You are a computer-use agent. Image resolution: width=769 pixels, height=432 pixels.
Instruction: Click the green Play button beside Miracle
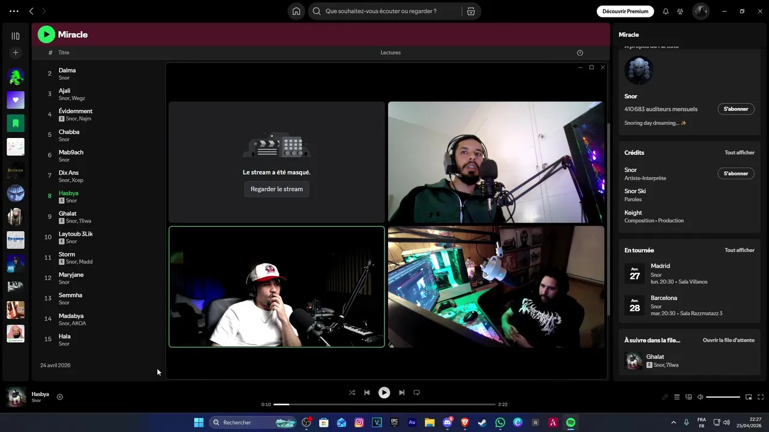pyautogui.click(x=46, y=34)
